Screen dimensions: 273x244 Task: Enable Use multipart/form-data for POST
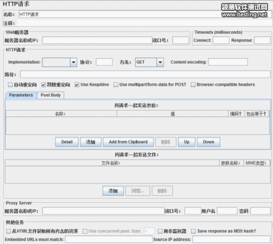click(x=115, y=85)
